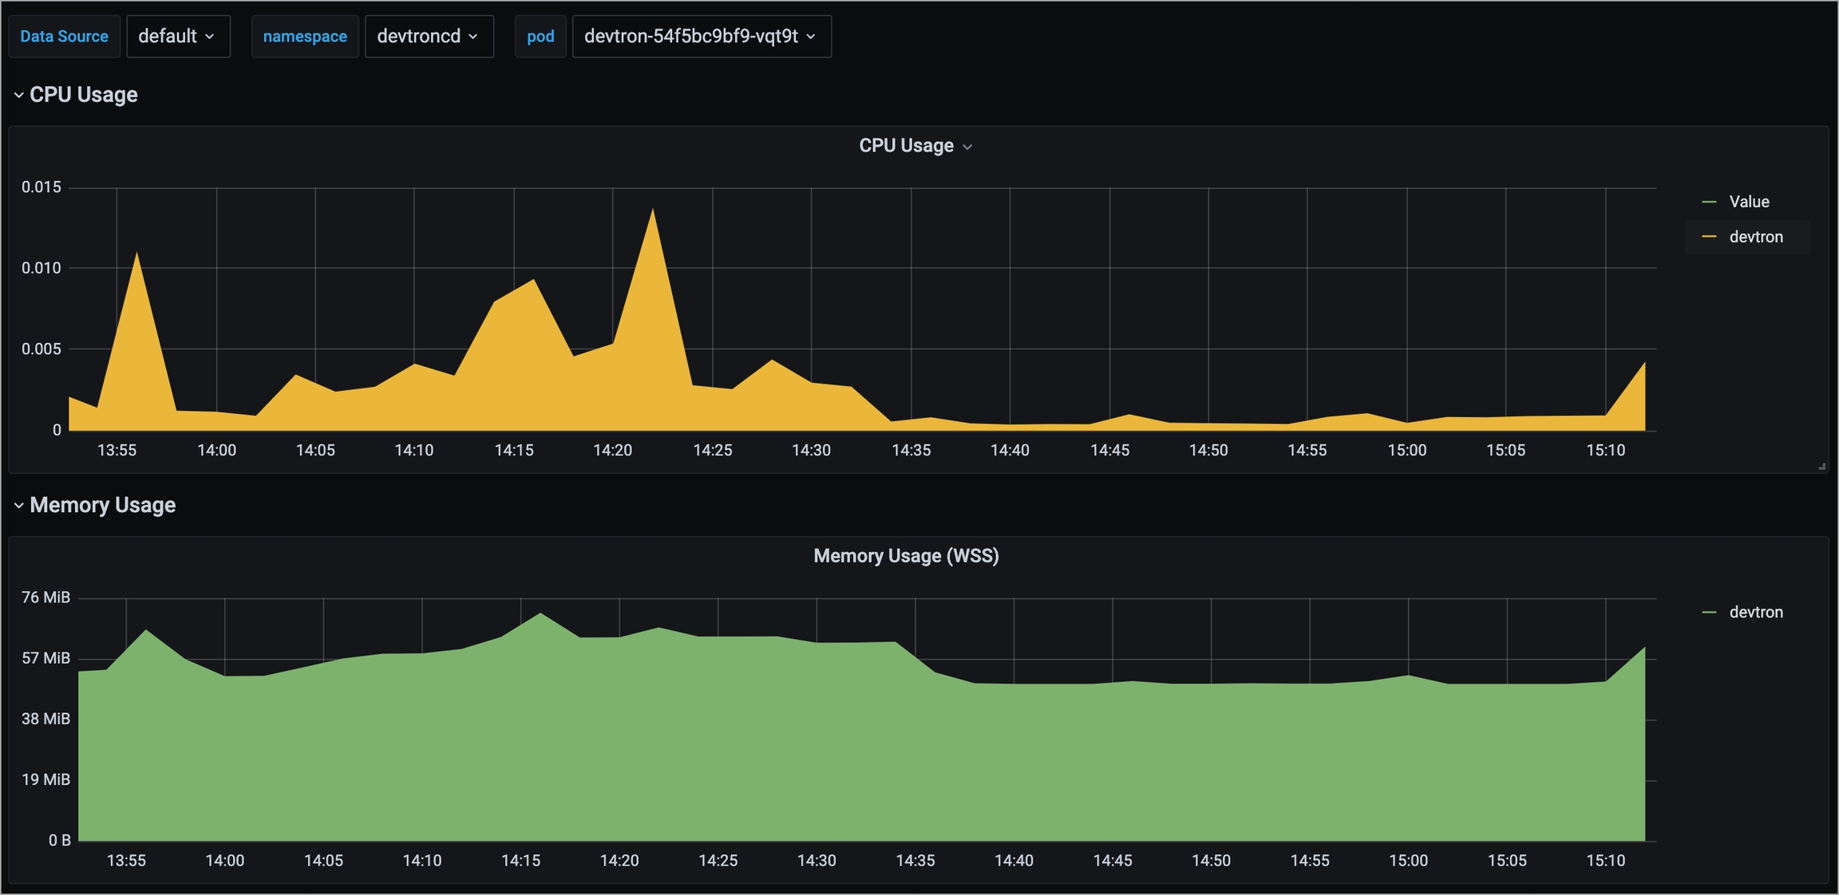Viewport: 1839px width, 895px height.
Task: Open the pod selector dropdown
Action: pyautogui.click(x=701, y=36)
